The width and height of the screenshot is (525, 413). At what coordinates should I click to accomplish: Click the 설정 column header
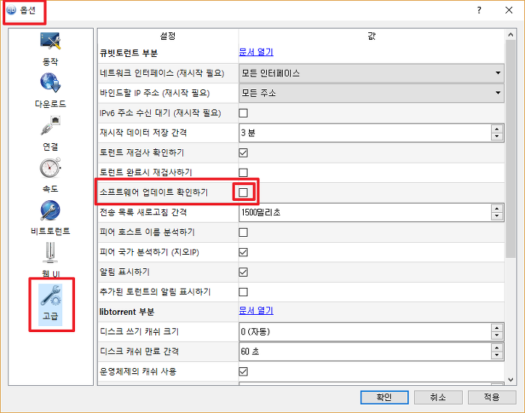168,36
